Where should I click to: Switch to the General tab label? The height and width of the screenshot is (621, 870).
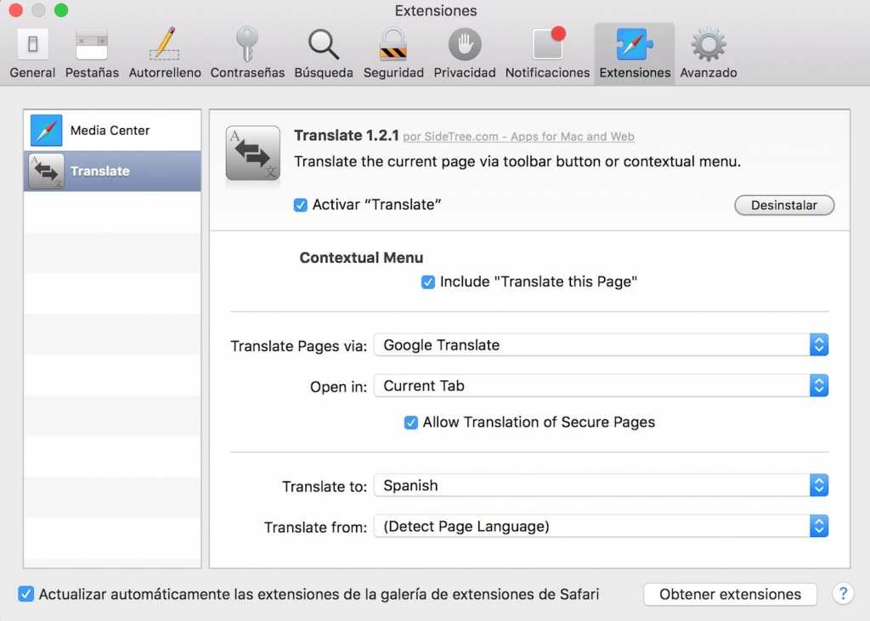coord(32,73)
